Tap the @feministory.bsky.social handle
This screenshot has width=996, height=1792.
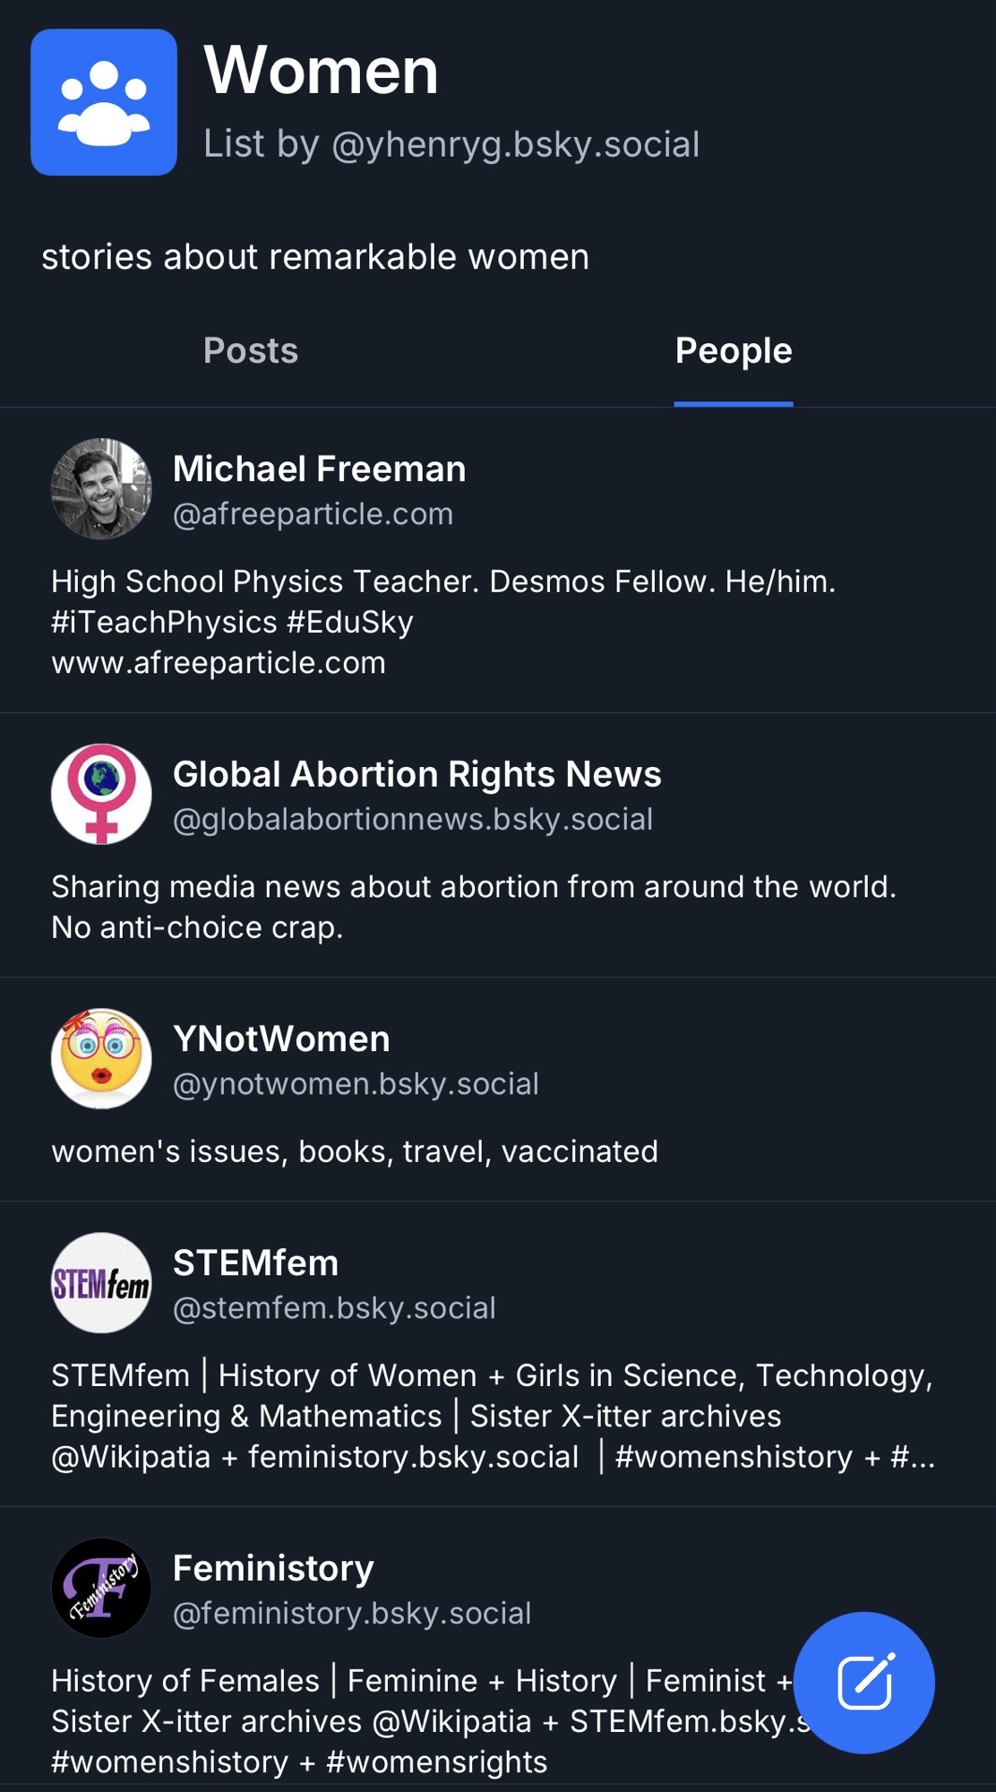pos(352,1614)
